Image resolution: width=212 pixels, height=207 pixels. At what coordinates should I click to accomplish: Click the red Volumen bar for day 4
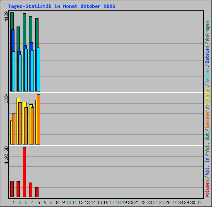click(x=31, y=190)
